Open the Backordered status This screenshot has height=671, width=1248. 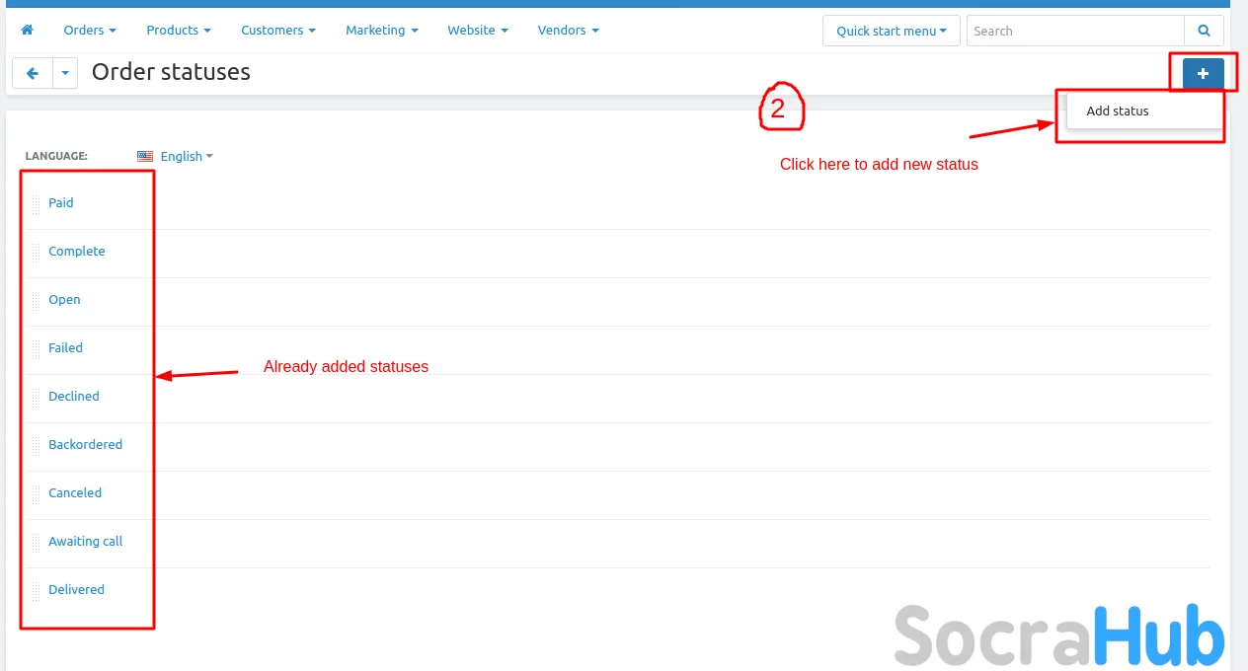tap(86, 445)
